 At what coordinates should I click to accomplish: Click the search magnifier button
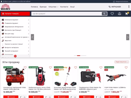click(104, 14)
